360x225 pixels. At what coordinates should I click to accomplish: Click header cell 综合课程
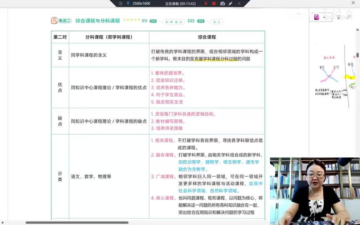point(207,37)
